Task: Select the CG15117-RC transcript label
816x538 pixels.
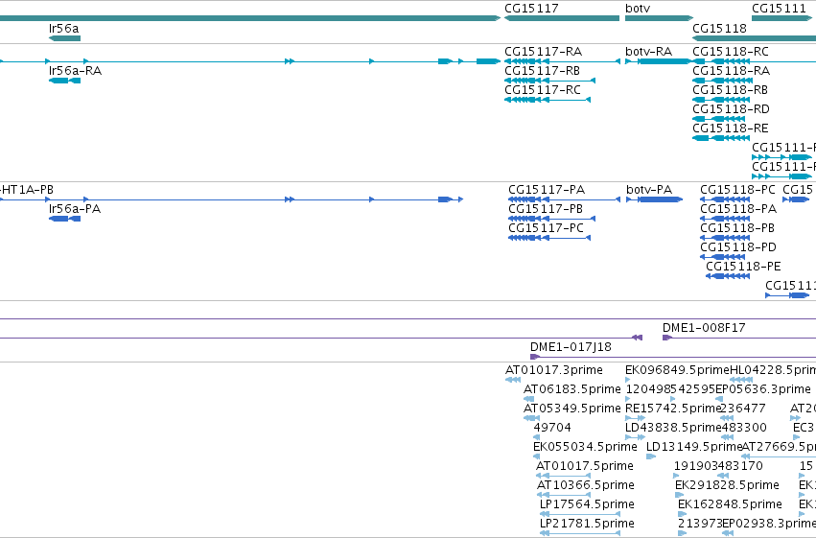Action: [543, 90]
